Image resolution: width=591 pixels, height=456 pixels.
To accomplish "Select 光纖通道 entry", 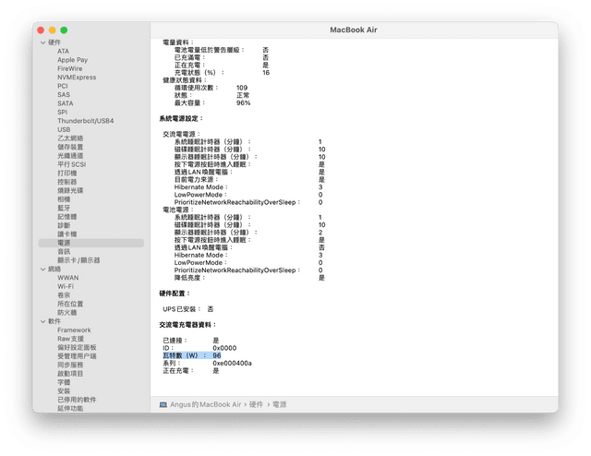I will point(70,156).
